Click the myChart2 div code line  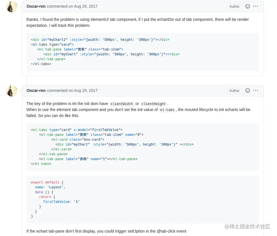[x=100, y=40]
